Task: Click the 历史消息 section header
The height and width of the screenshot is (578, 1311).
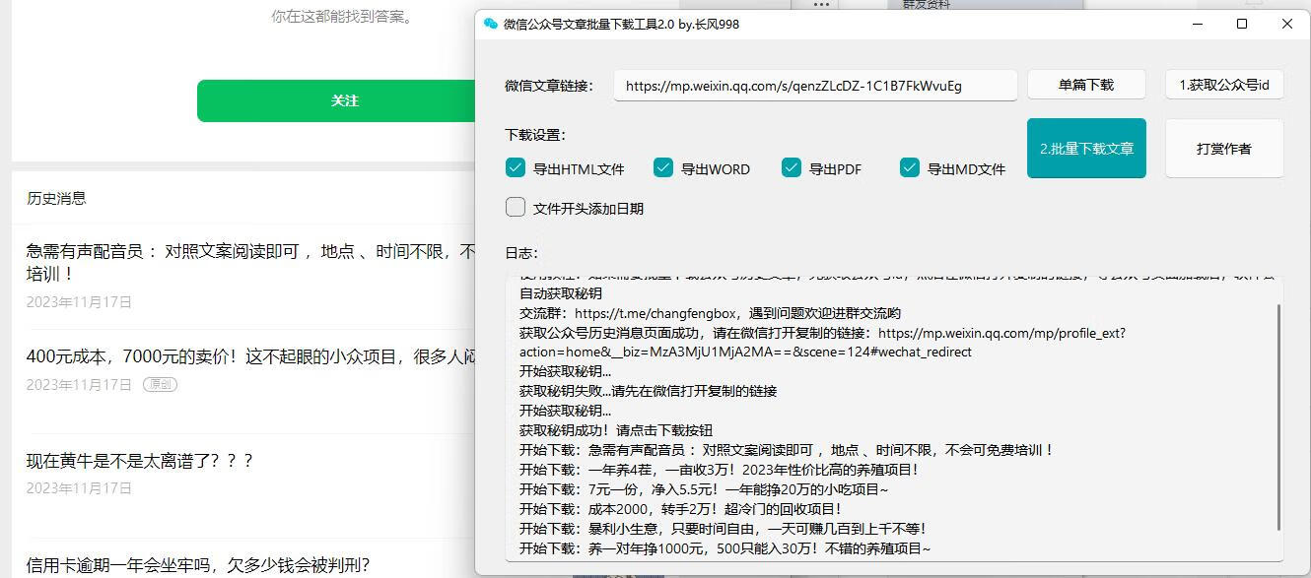Action: (x=54, y=197)
